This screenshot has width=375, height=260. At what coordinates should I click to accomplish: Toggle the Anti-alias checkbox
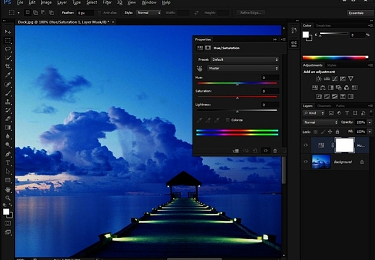click(100, 13)
